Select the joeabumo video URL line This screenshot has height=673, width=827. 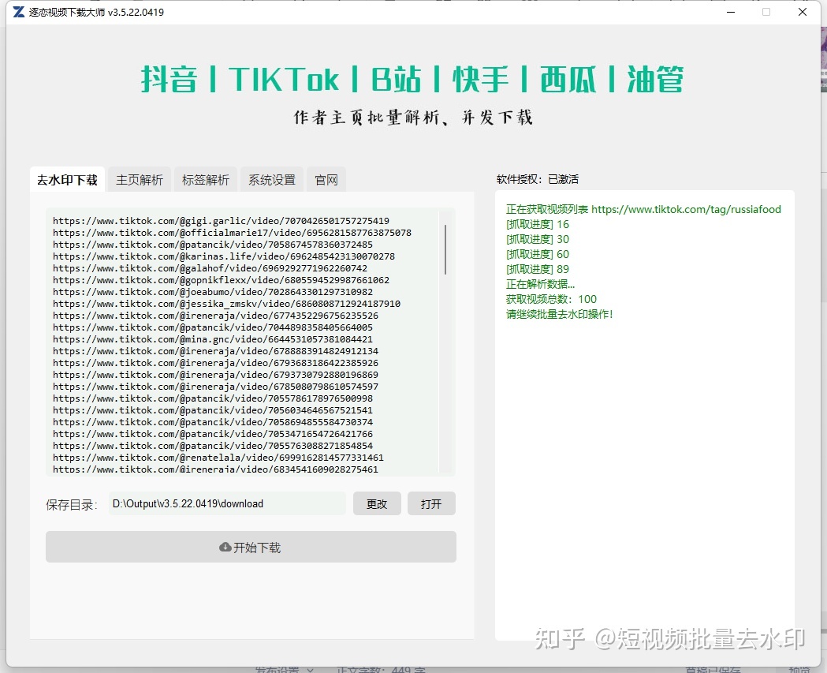[213, 292]
